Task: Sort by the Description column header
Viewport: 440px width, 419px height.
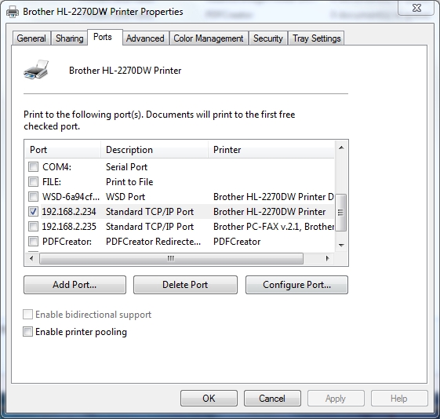Action: 155,150
